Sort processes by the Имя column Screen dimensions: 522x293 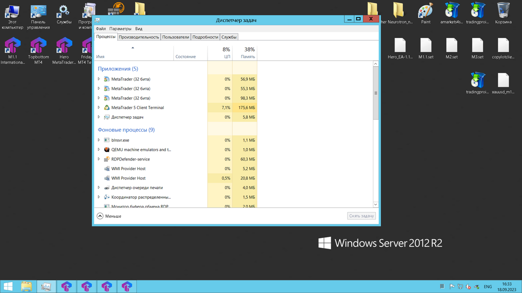click(134, 53)
